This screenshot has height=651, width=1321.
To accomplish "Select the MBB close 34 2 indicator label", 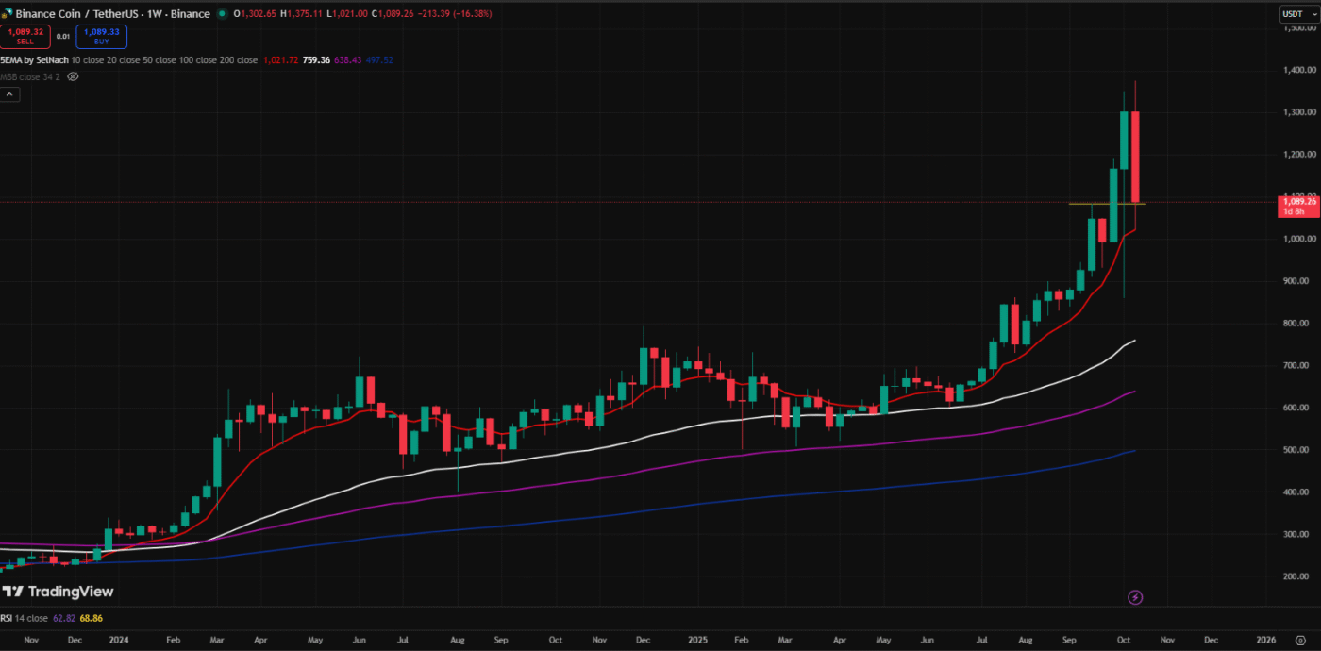I will (x=30, y=76).
